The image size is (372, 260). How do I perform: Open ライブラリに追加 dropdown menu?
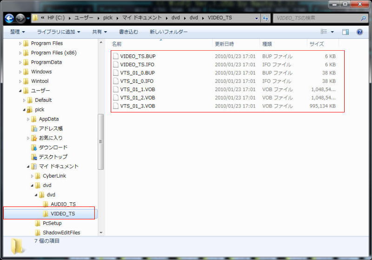pos(59,32)
